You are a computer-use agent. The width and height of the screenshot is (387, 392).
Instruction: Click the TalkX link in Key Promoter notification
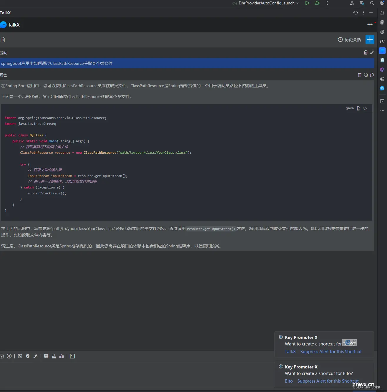point(290,352)
